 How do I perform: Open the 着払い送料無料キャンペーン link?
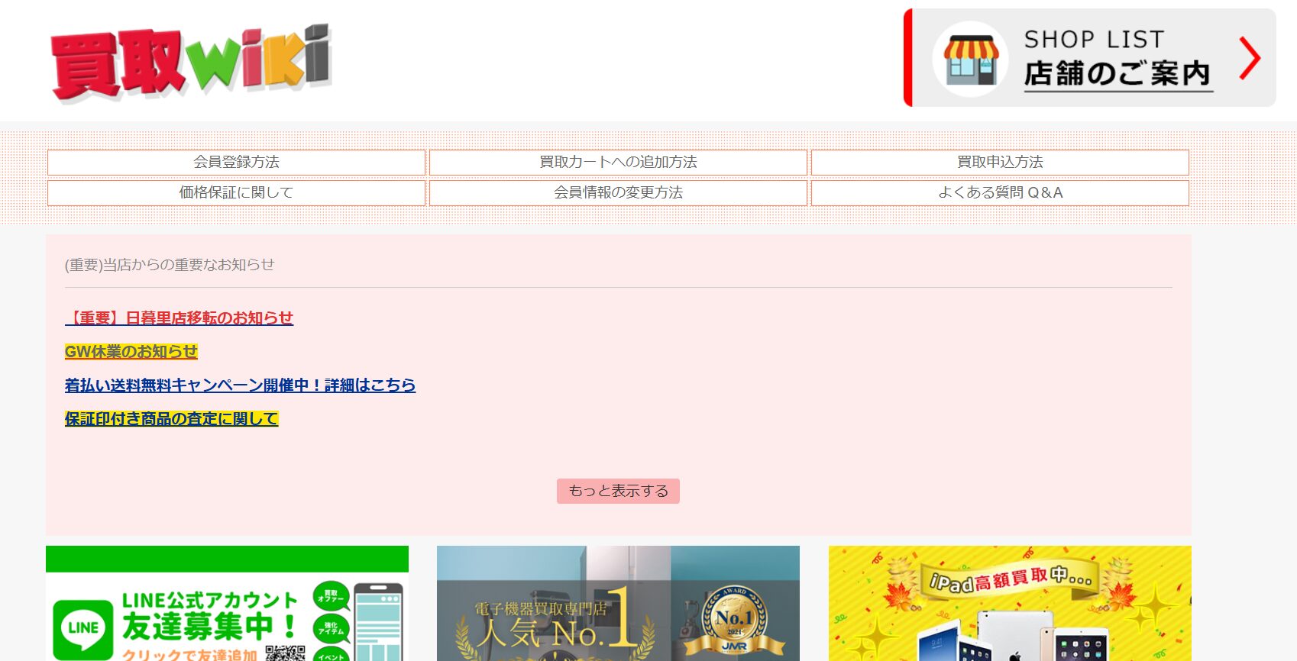pyautogui.click(x=240, y=385)
